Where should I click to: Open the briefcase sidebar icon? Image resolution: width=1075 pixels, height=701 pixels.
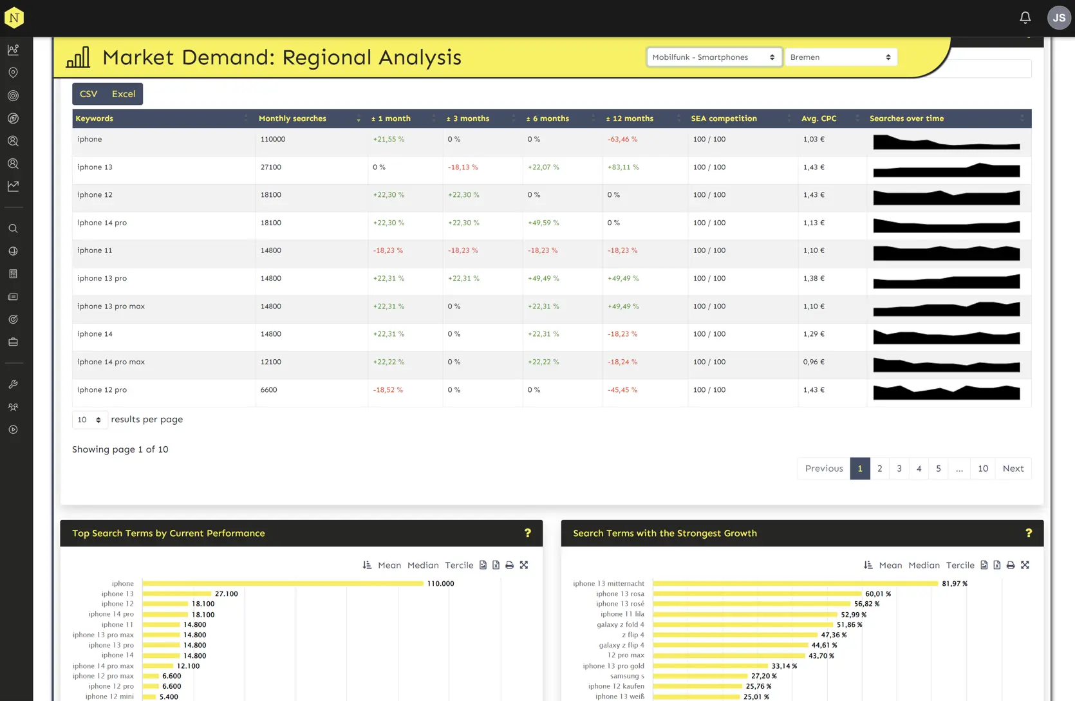(x=13, y=342)
